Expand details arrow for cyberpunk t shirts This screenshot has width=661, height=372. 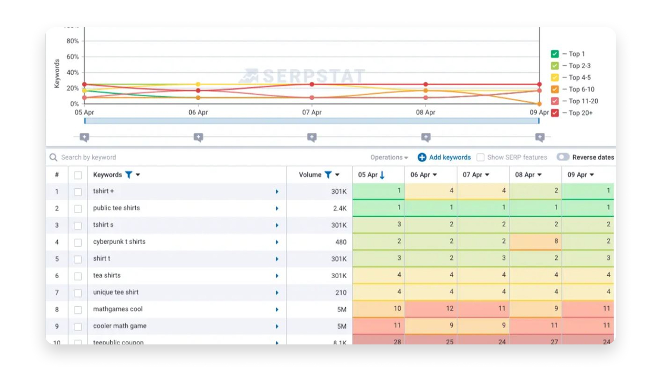click(x=277, y=242)
